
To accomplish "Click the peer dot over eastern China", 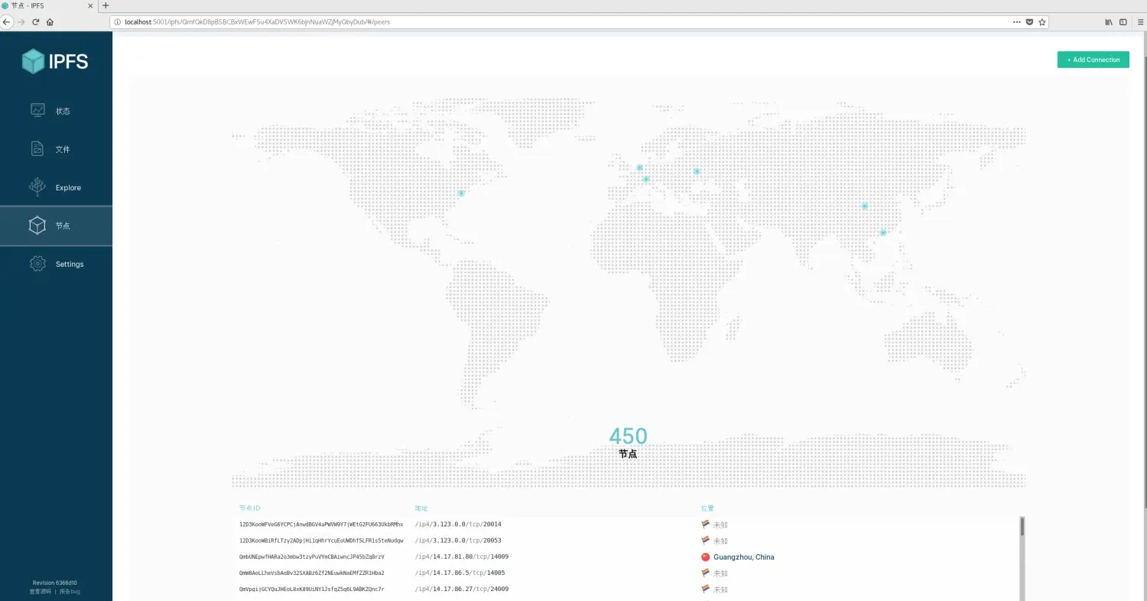I will (x=865, y=206).
